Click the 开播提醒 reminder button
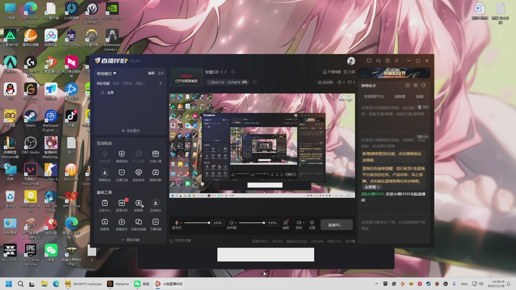516x290 pixels. pyautogui.click(x=332, y=72)
